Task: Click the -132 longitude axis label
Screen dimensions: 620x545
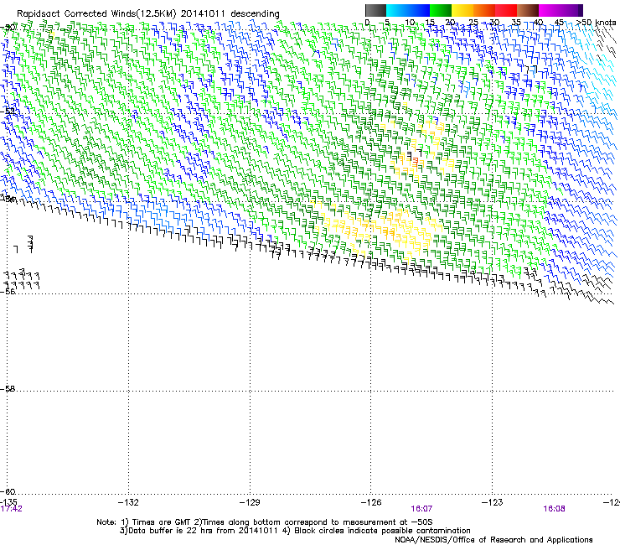Action: point(128,502)
